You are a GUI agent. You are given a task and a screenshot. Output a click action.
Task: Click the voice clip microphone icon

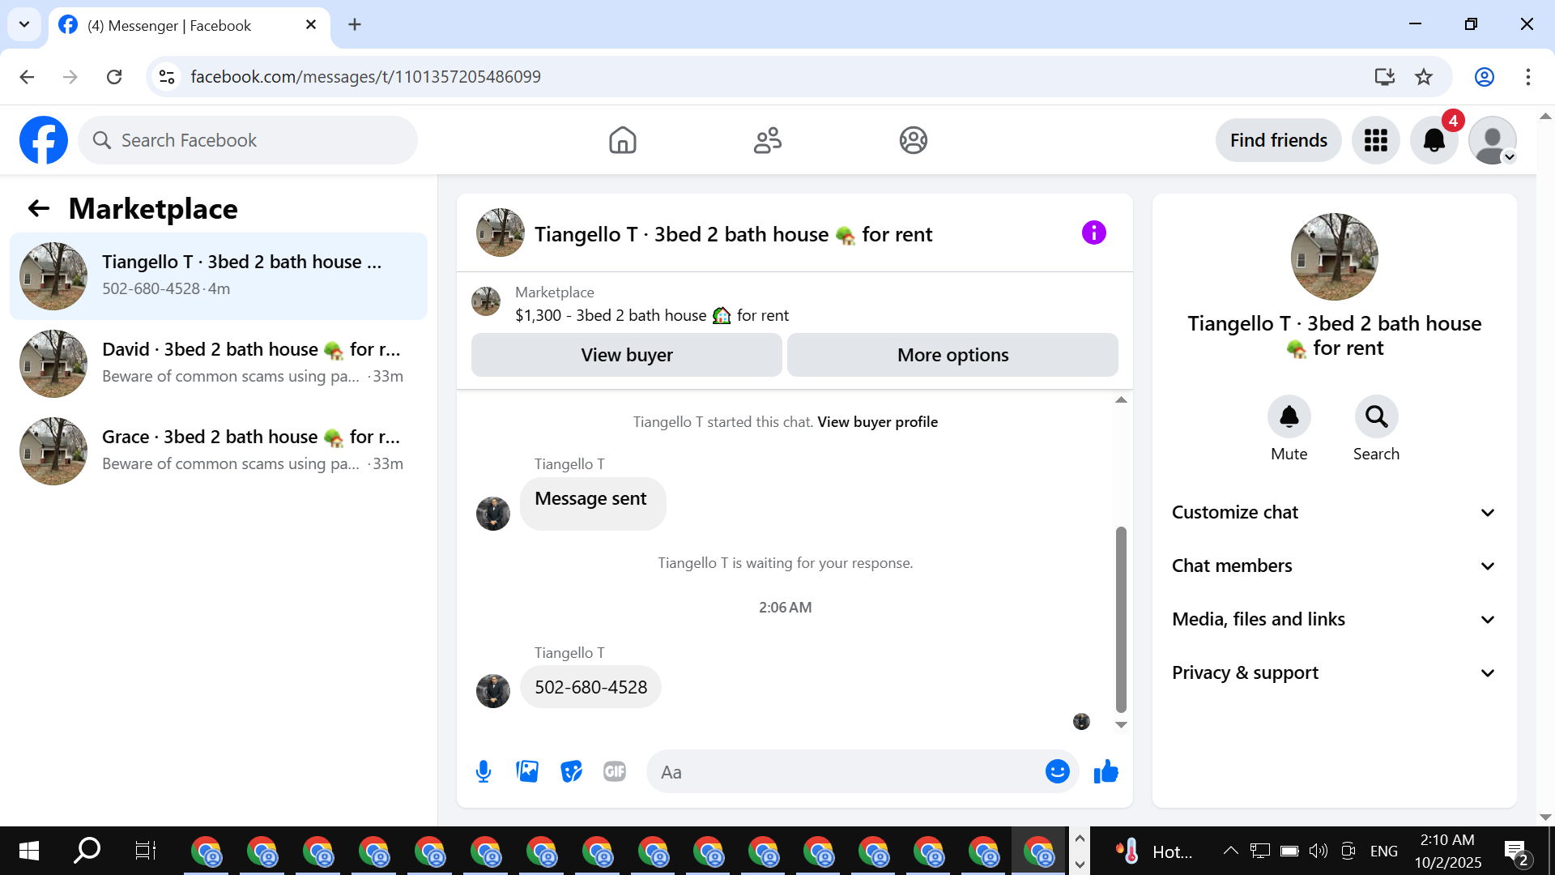coord(484,771)
